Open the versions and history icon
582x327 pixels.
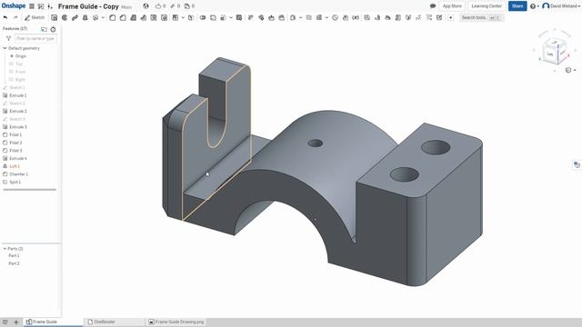41,6
